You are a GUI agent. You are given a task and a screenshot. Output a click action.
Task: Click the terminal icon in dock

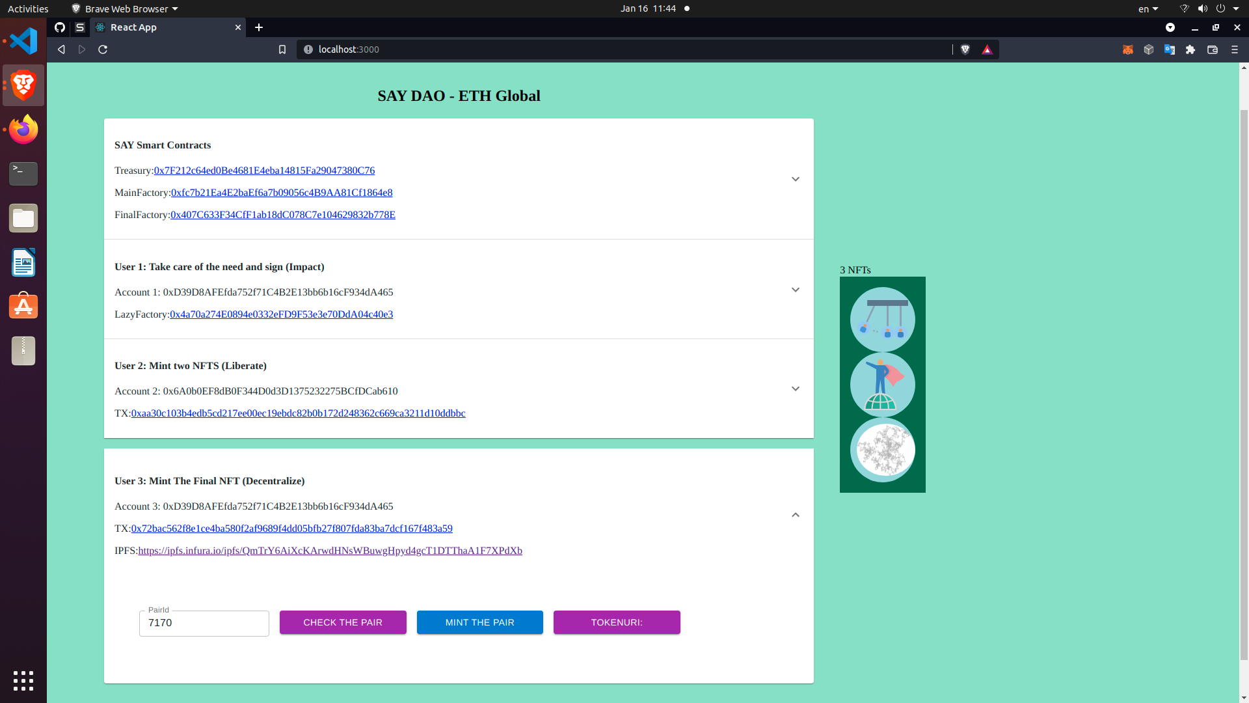click(x=23, y=172)
